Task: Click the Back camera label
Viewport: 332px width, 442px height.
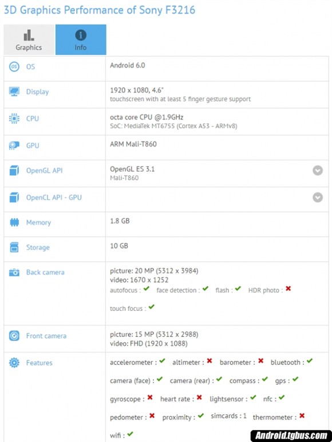Action: click(x=45, y=273)
